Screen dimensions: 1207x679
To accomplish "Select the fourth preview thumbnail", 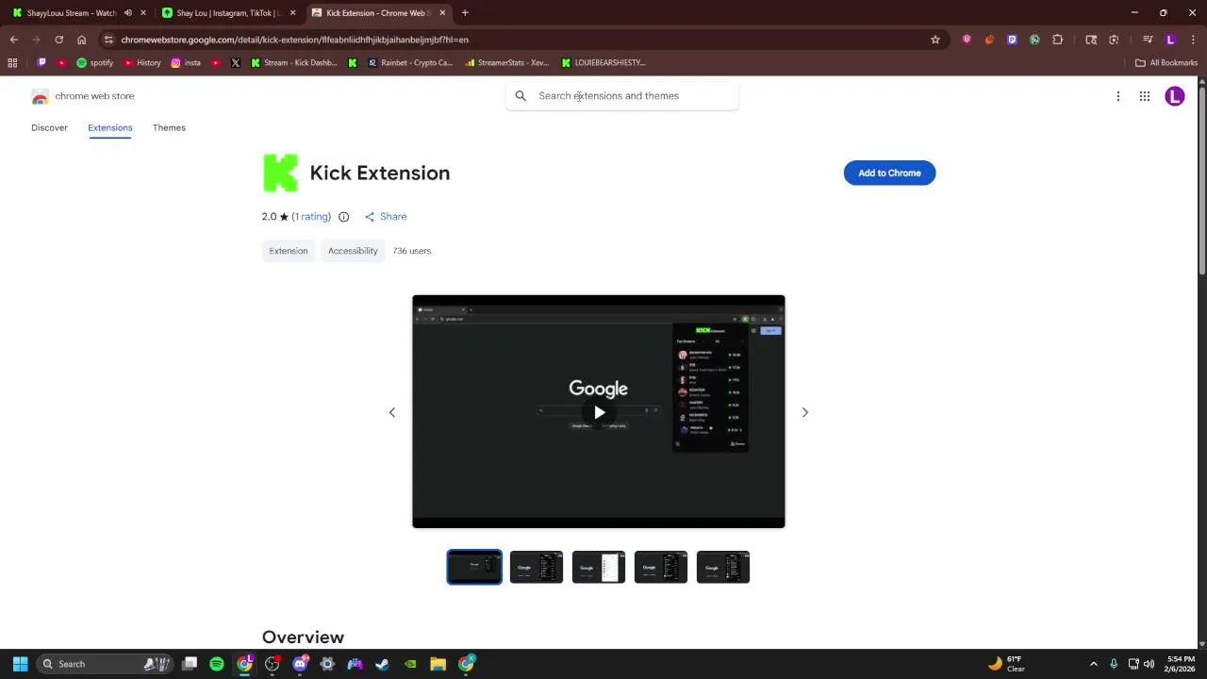I will [661, 568].
